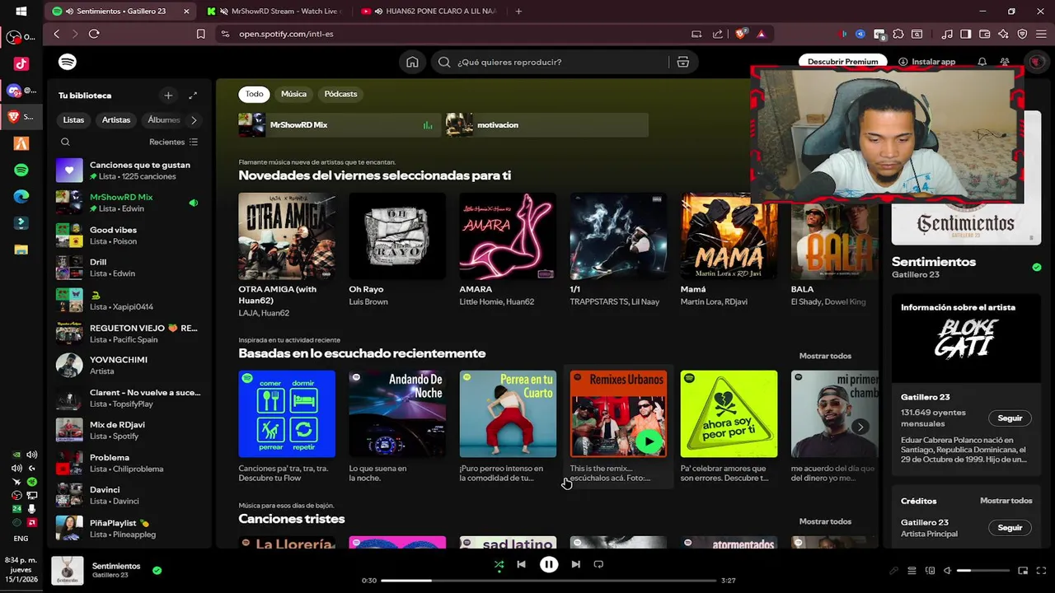This screenshot has width=1055, height=593.
Task: Open Canciones que te gustan playlist
Action: (129, 170)
